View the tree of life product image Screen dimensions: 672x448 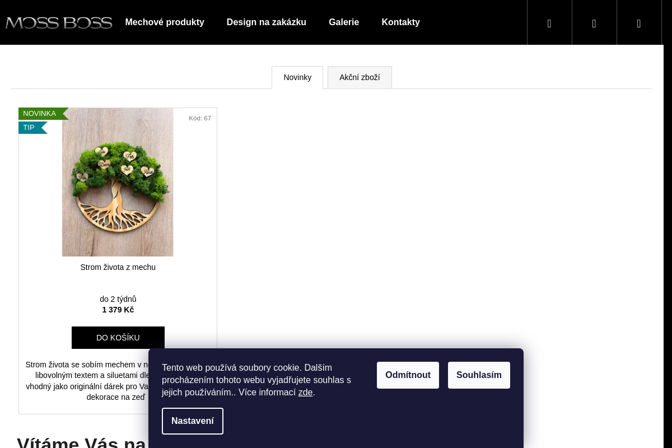(x=118, y=182)
